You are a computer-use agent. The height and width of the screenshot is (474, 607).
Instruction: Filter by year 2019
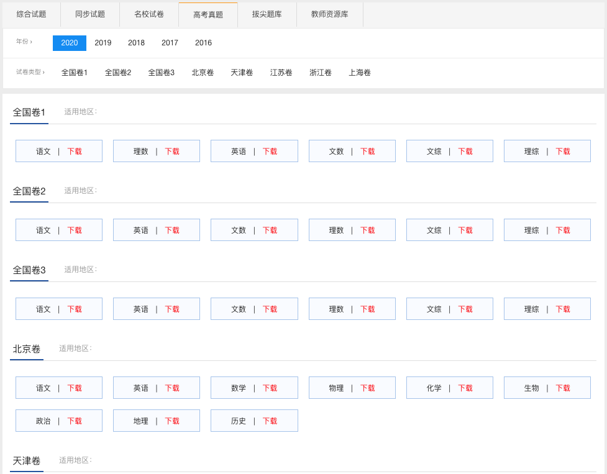tap(103, 43)
